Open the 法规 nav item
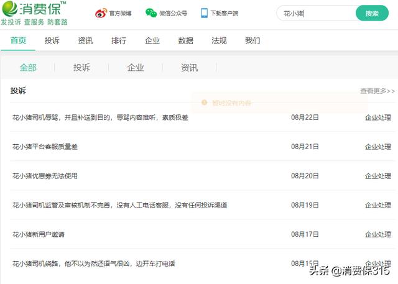Image resolution: width=398 pixels, height=284 pixels. (x=219, y=40)
